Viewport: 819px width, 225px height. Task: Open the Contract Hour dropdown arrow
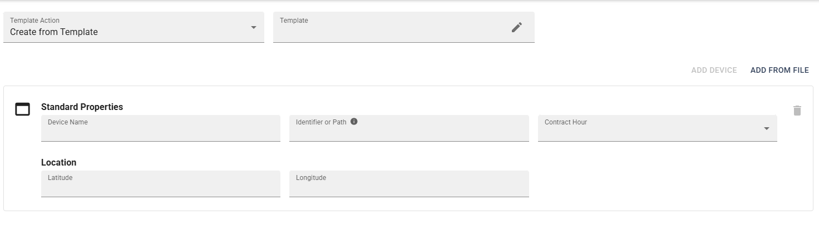coord(767,128)
